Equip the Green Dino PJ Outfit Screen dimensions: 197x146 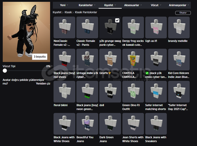tap(133, 91)
